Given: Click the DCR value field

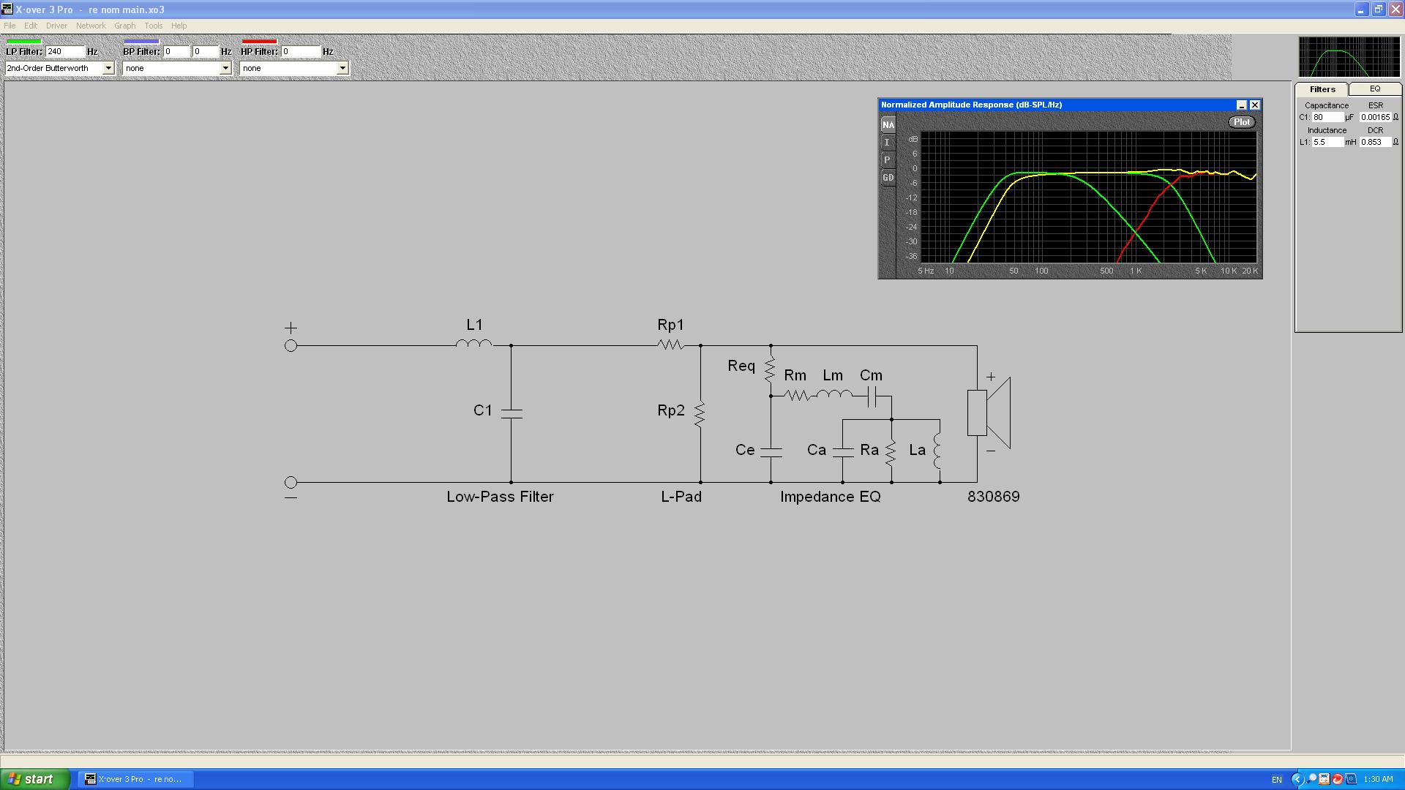Looking at the screenshot, I should [x=1375, y=142].
